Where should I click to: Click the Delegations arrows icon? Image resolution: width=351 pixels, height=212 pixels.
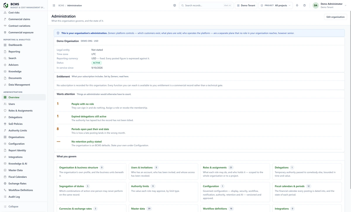pos(5,117)
